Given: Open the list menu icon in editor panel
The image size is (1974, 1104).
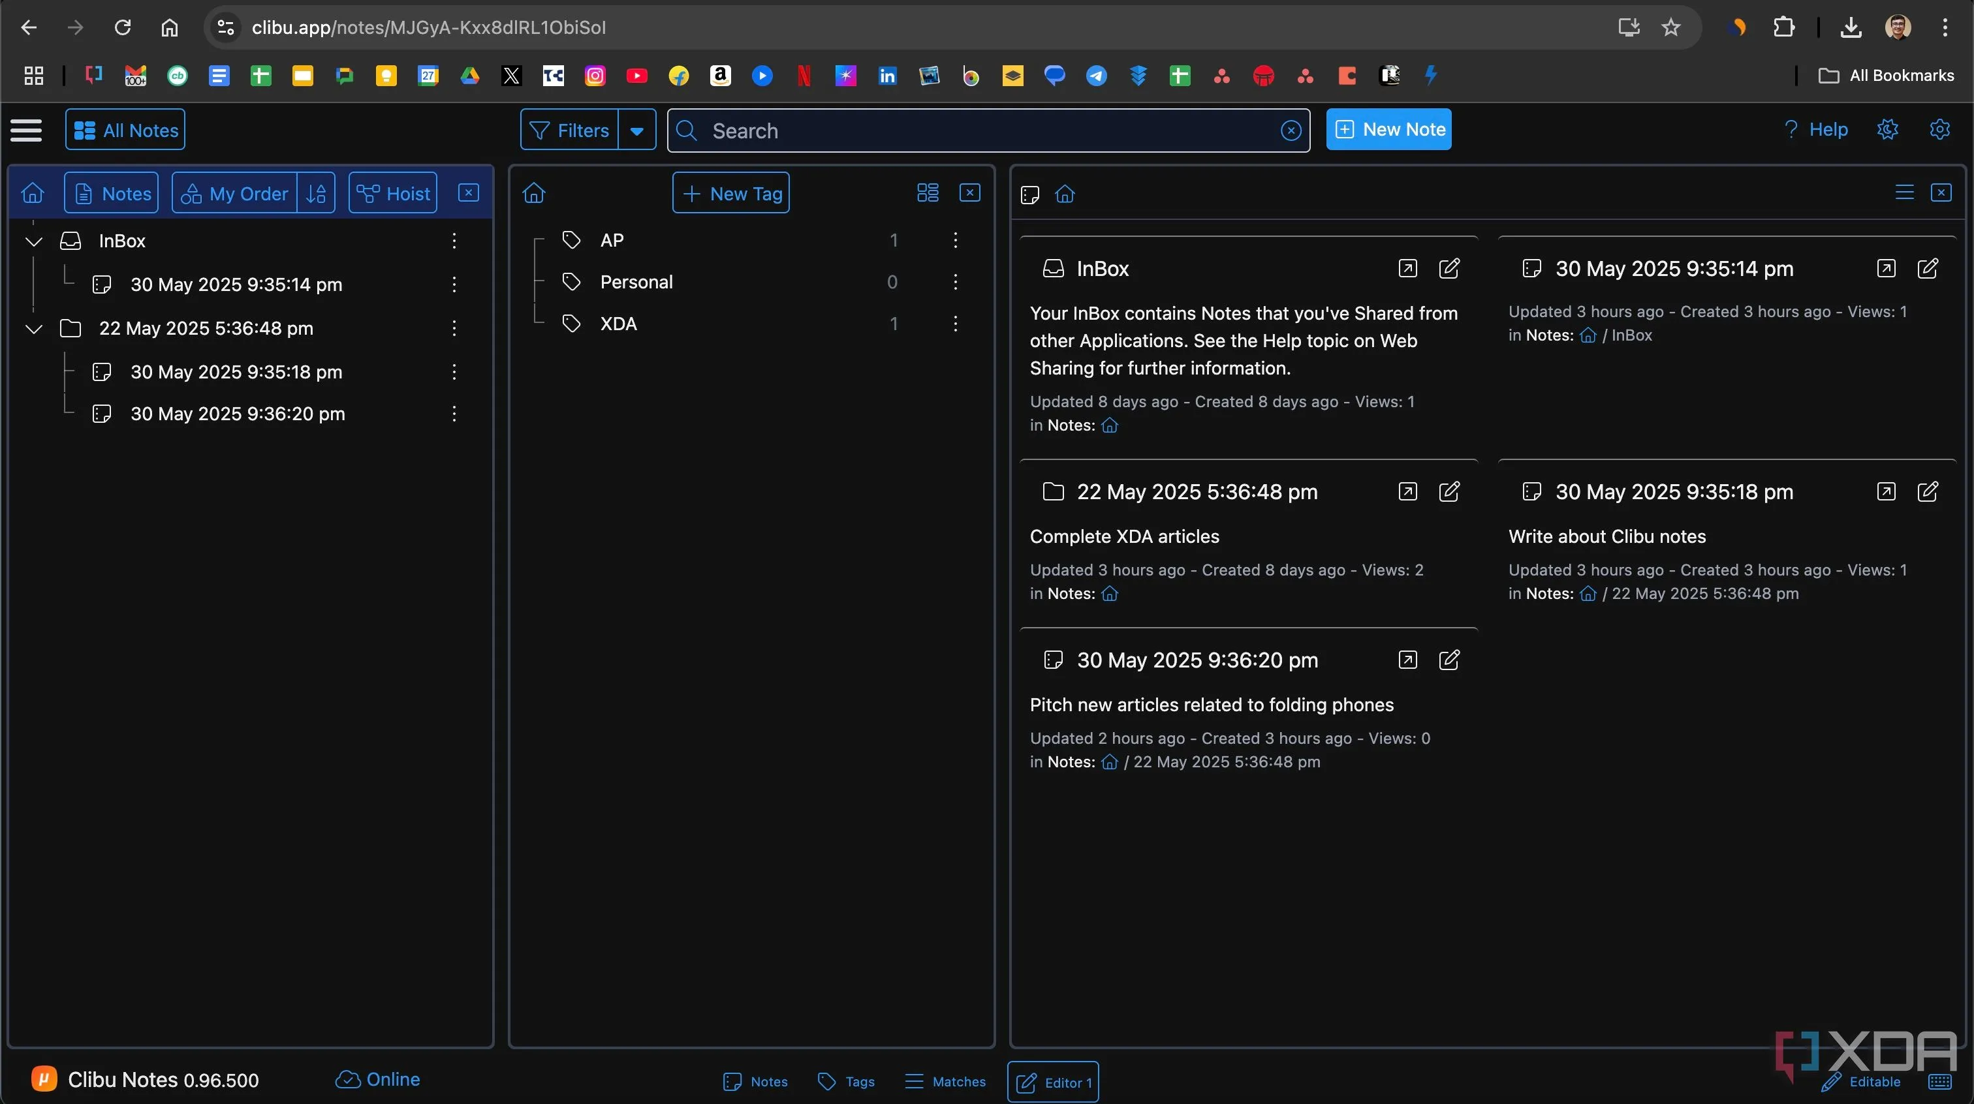Looking at the screenshot, I should pyautogui.click(x=1904, y=192).
